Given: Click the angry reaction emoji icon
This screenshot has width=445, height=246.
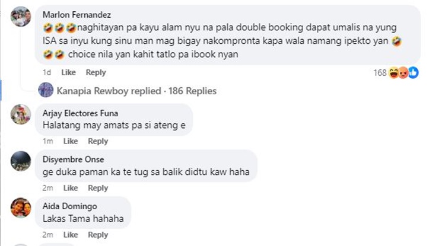Looking at the screenshot, I should click(x=403, y=73).
